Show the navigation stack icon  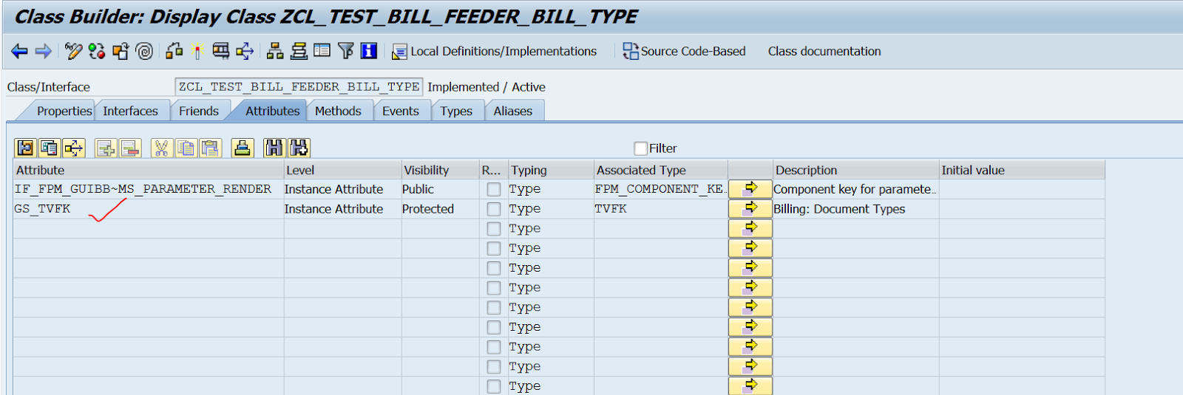click(x=299, y=51)
